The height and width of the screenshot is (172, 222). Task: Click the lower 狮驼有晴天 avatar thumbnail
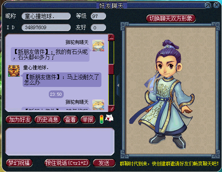(98, 105)
